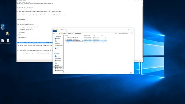Open pinned Downloads under Quick access
This screenshot has height=104, width=185.
[58, 40]
